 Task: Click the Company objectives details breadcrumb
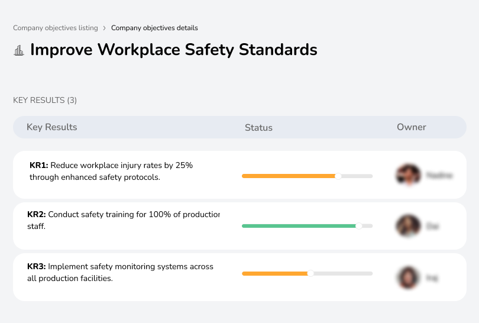click(x=154, y=28)
